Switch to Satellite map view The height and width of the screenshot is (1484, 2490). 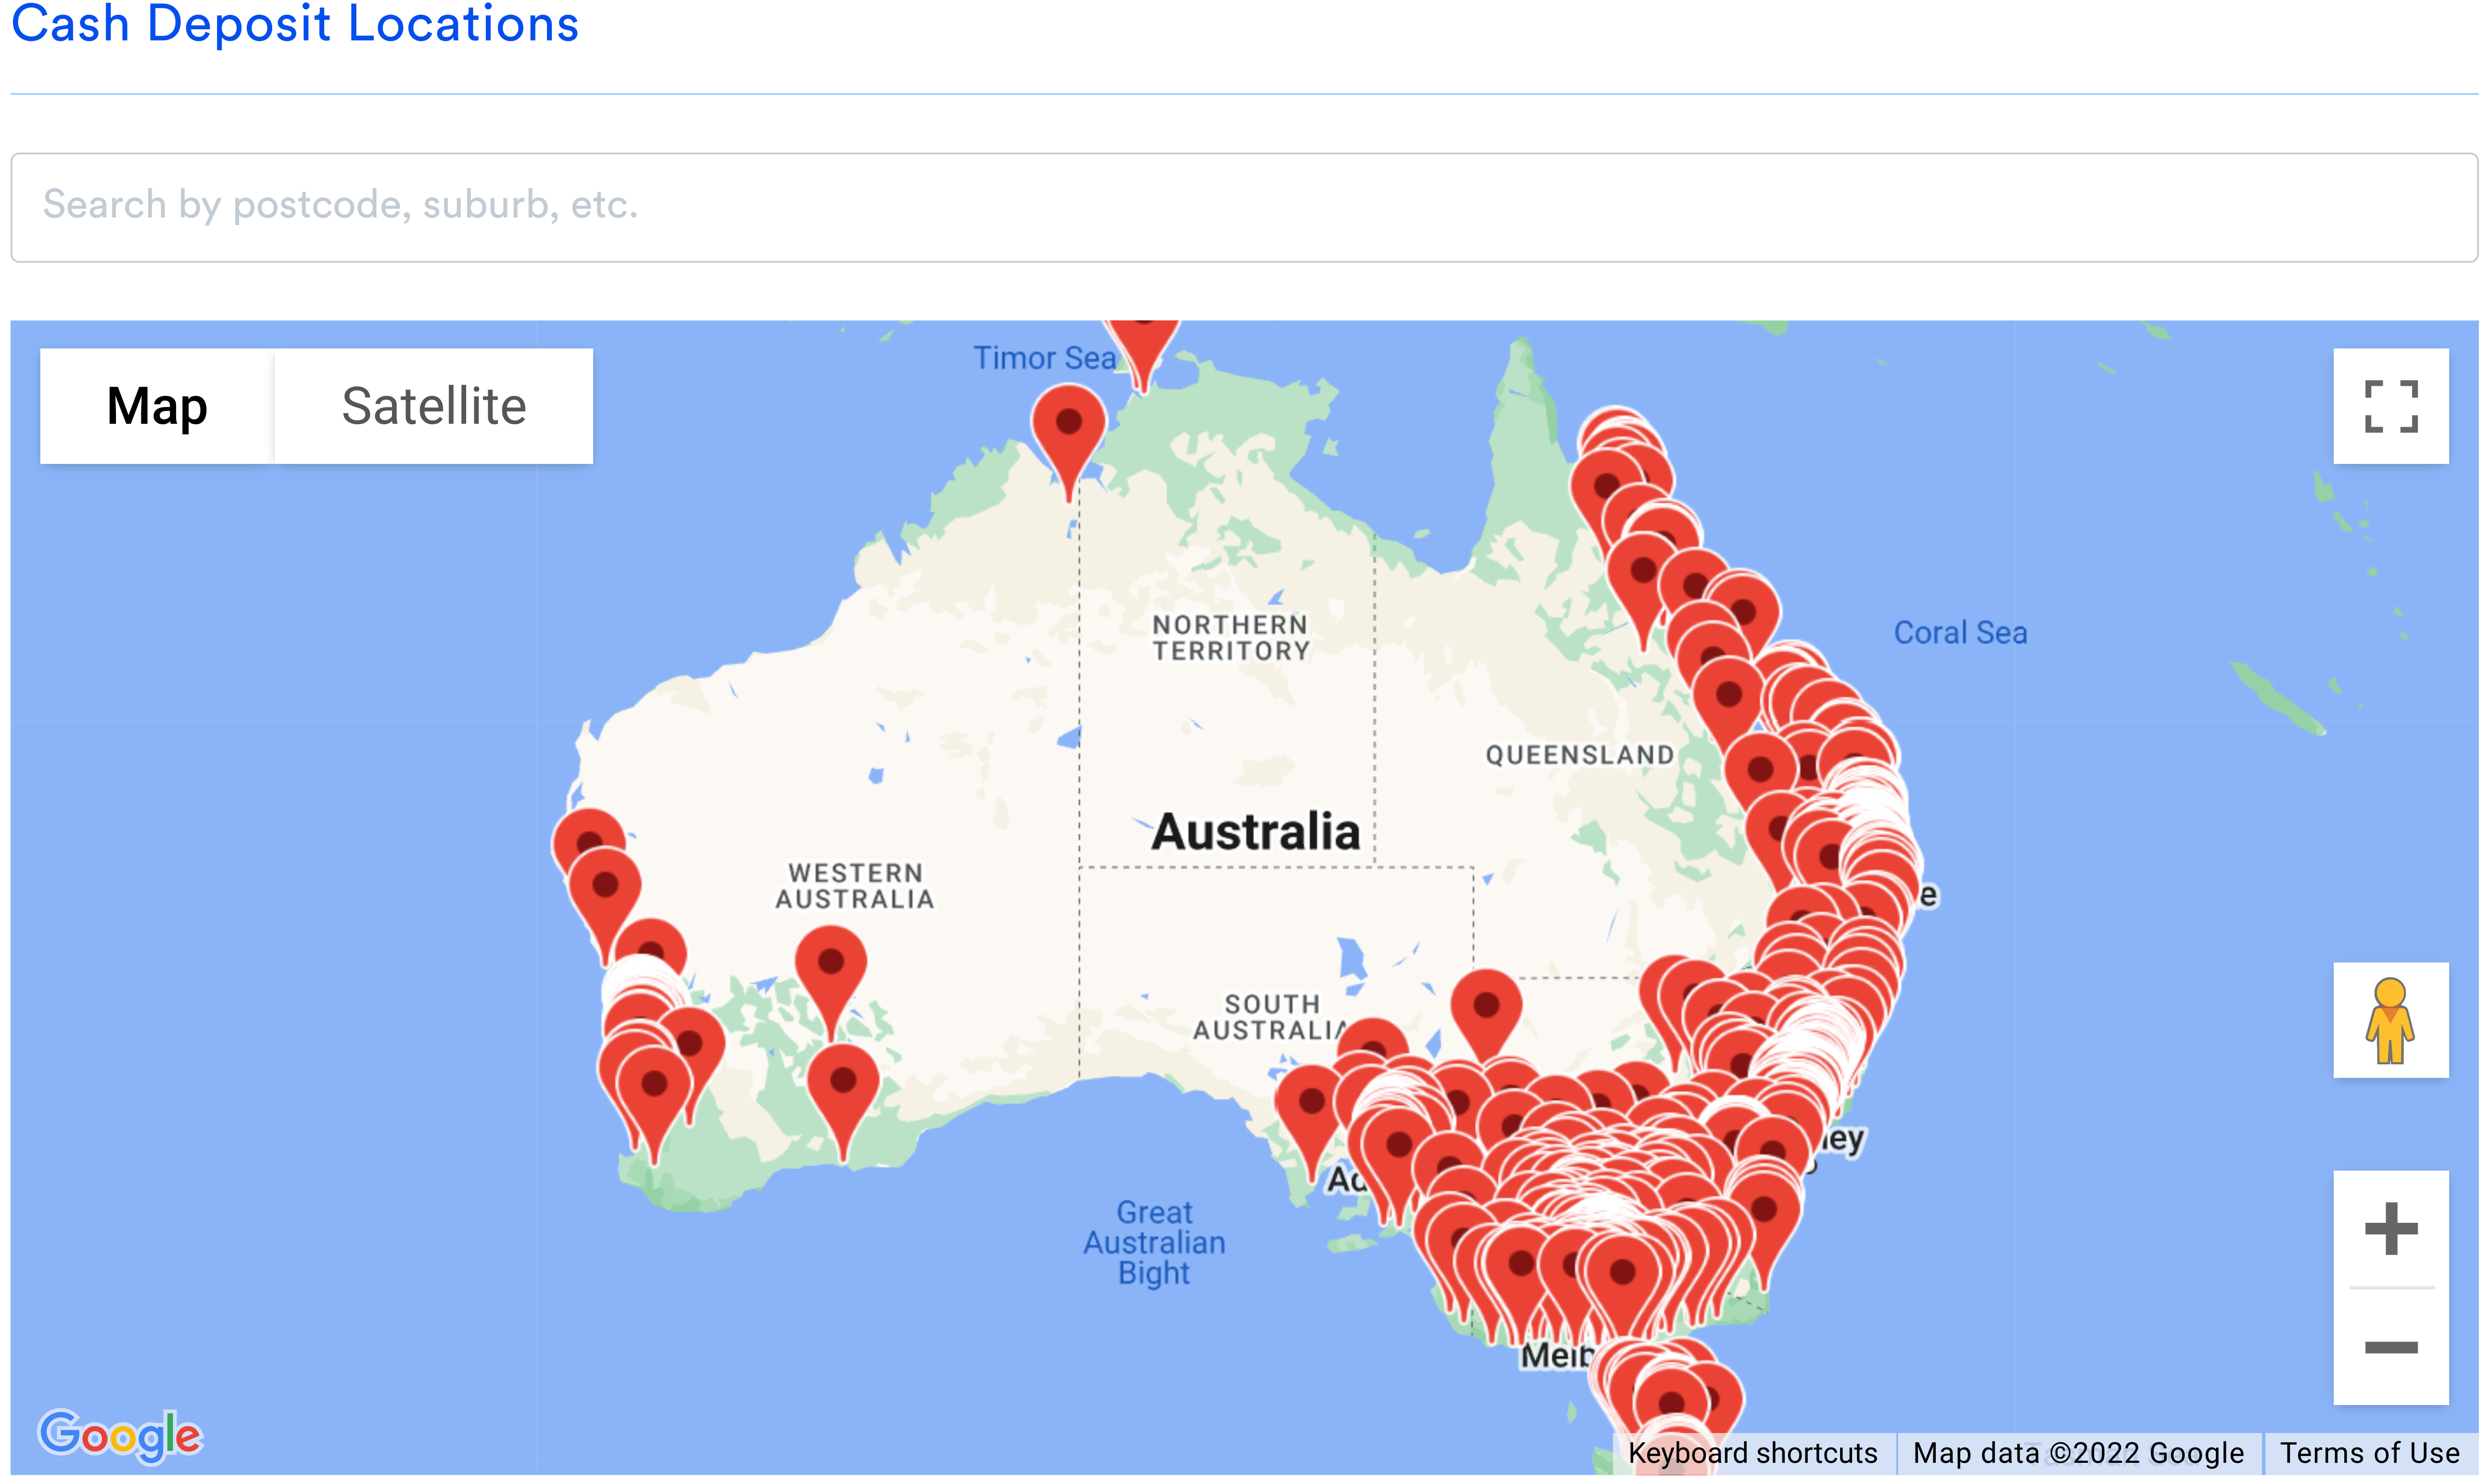coord(433,406)
